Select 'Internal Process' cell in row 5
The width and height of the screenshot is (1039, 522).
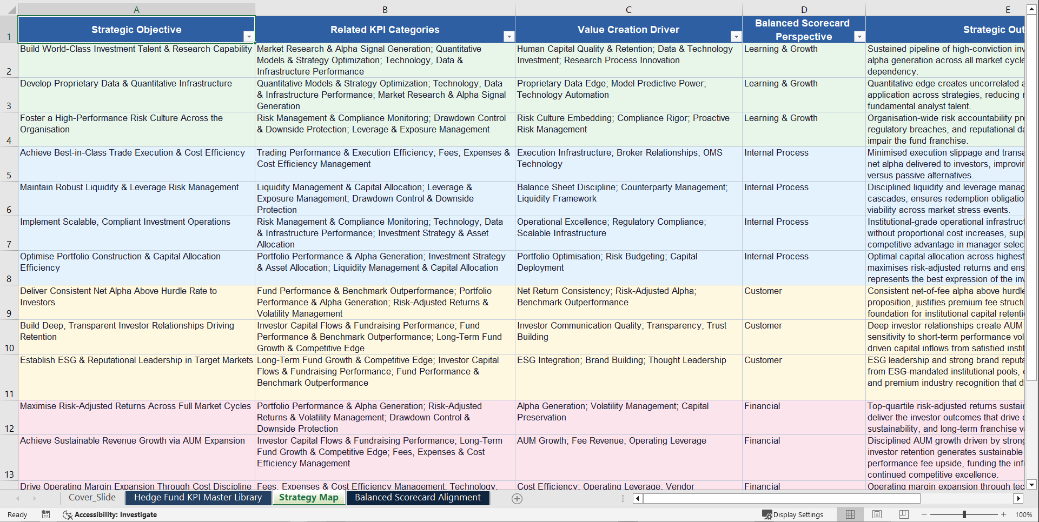(x=804, y=164)
